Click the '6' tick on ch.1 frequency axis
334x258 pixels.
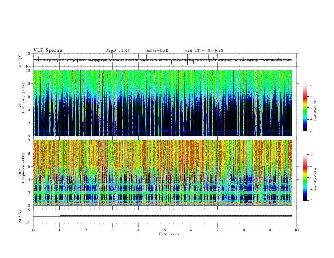click(30, 97)
